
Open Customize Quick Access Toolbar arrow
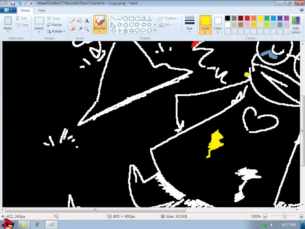coord(31,3)
